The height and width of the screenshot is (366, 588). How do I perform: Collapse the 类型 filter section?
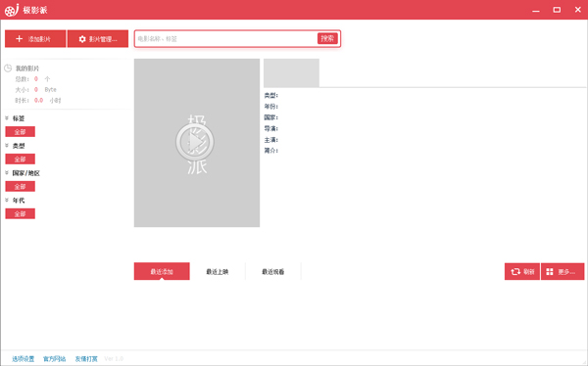tap(7, 146)
